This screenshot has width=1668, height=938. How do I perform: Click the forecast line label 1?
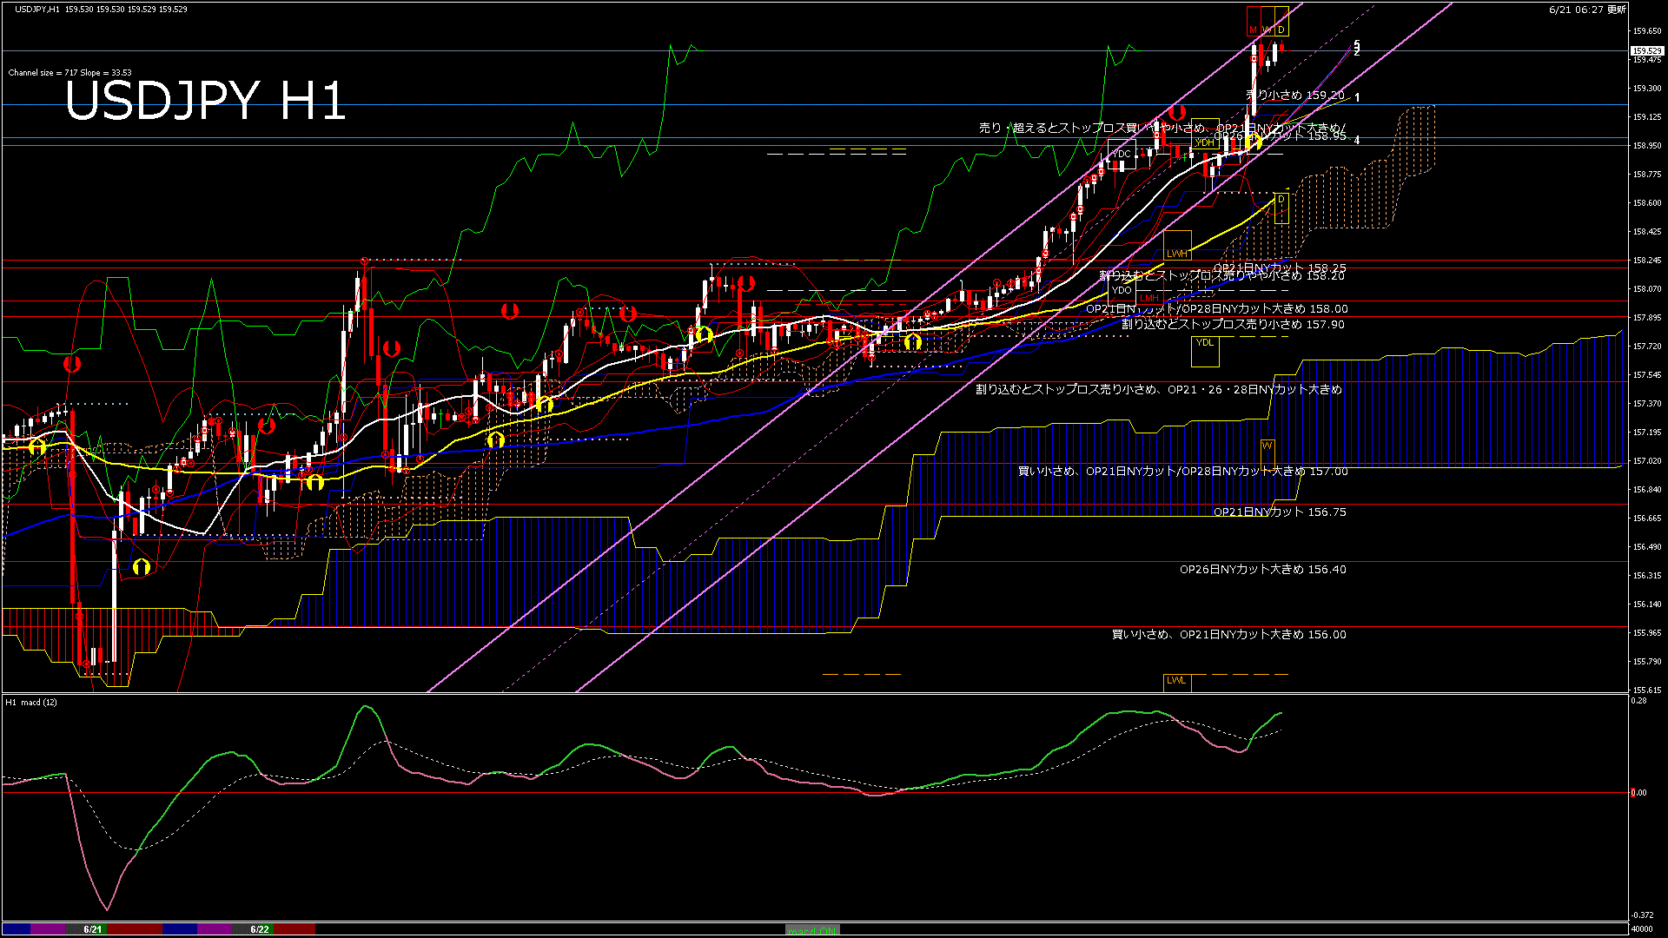coord(1357,98)
